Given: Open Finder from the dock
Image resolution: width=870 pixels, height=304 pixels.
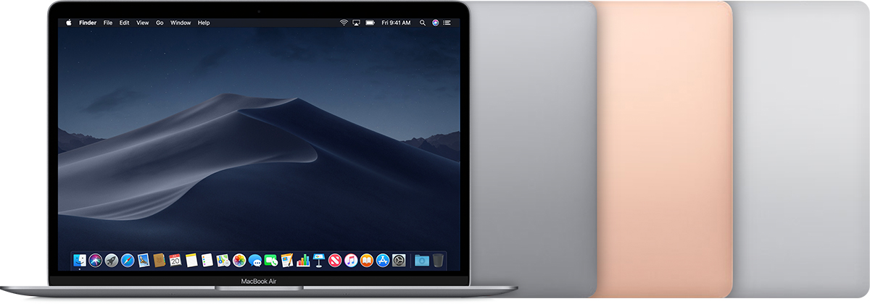Looking at the screenshot, I should click(79, 260).
